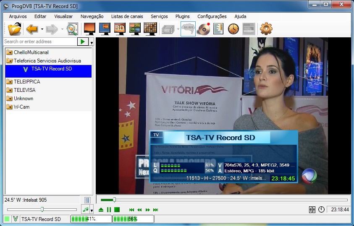The width and height of the screenshot is (354, 226).
Task: Expand ChelloMulticanal folder
Action: [31, 52]
